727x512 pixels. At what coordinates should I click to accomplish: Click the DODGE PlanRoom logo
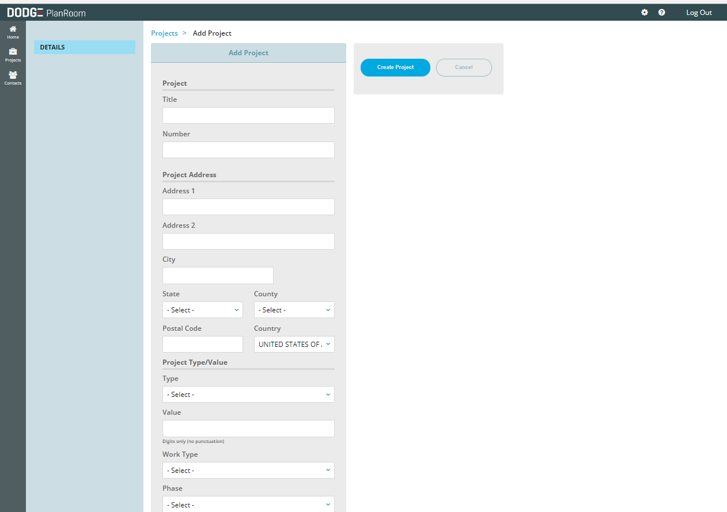46,12
